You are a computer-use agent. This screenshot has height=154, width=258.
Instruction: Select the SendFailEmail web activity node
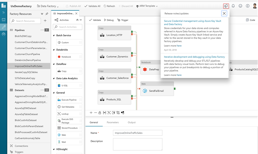[157, 88]
